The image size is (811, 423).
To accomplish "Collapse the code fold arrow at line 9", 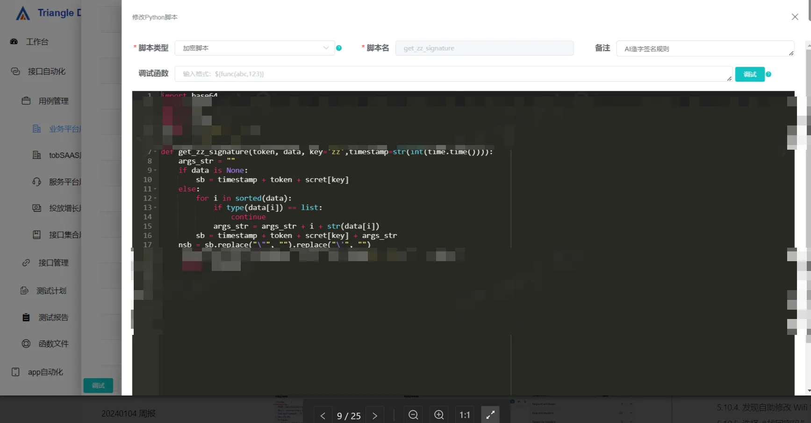I will [x=155, y=171].
